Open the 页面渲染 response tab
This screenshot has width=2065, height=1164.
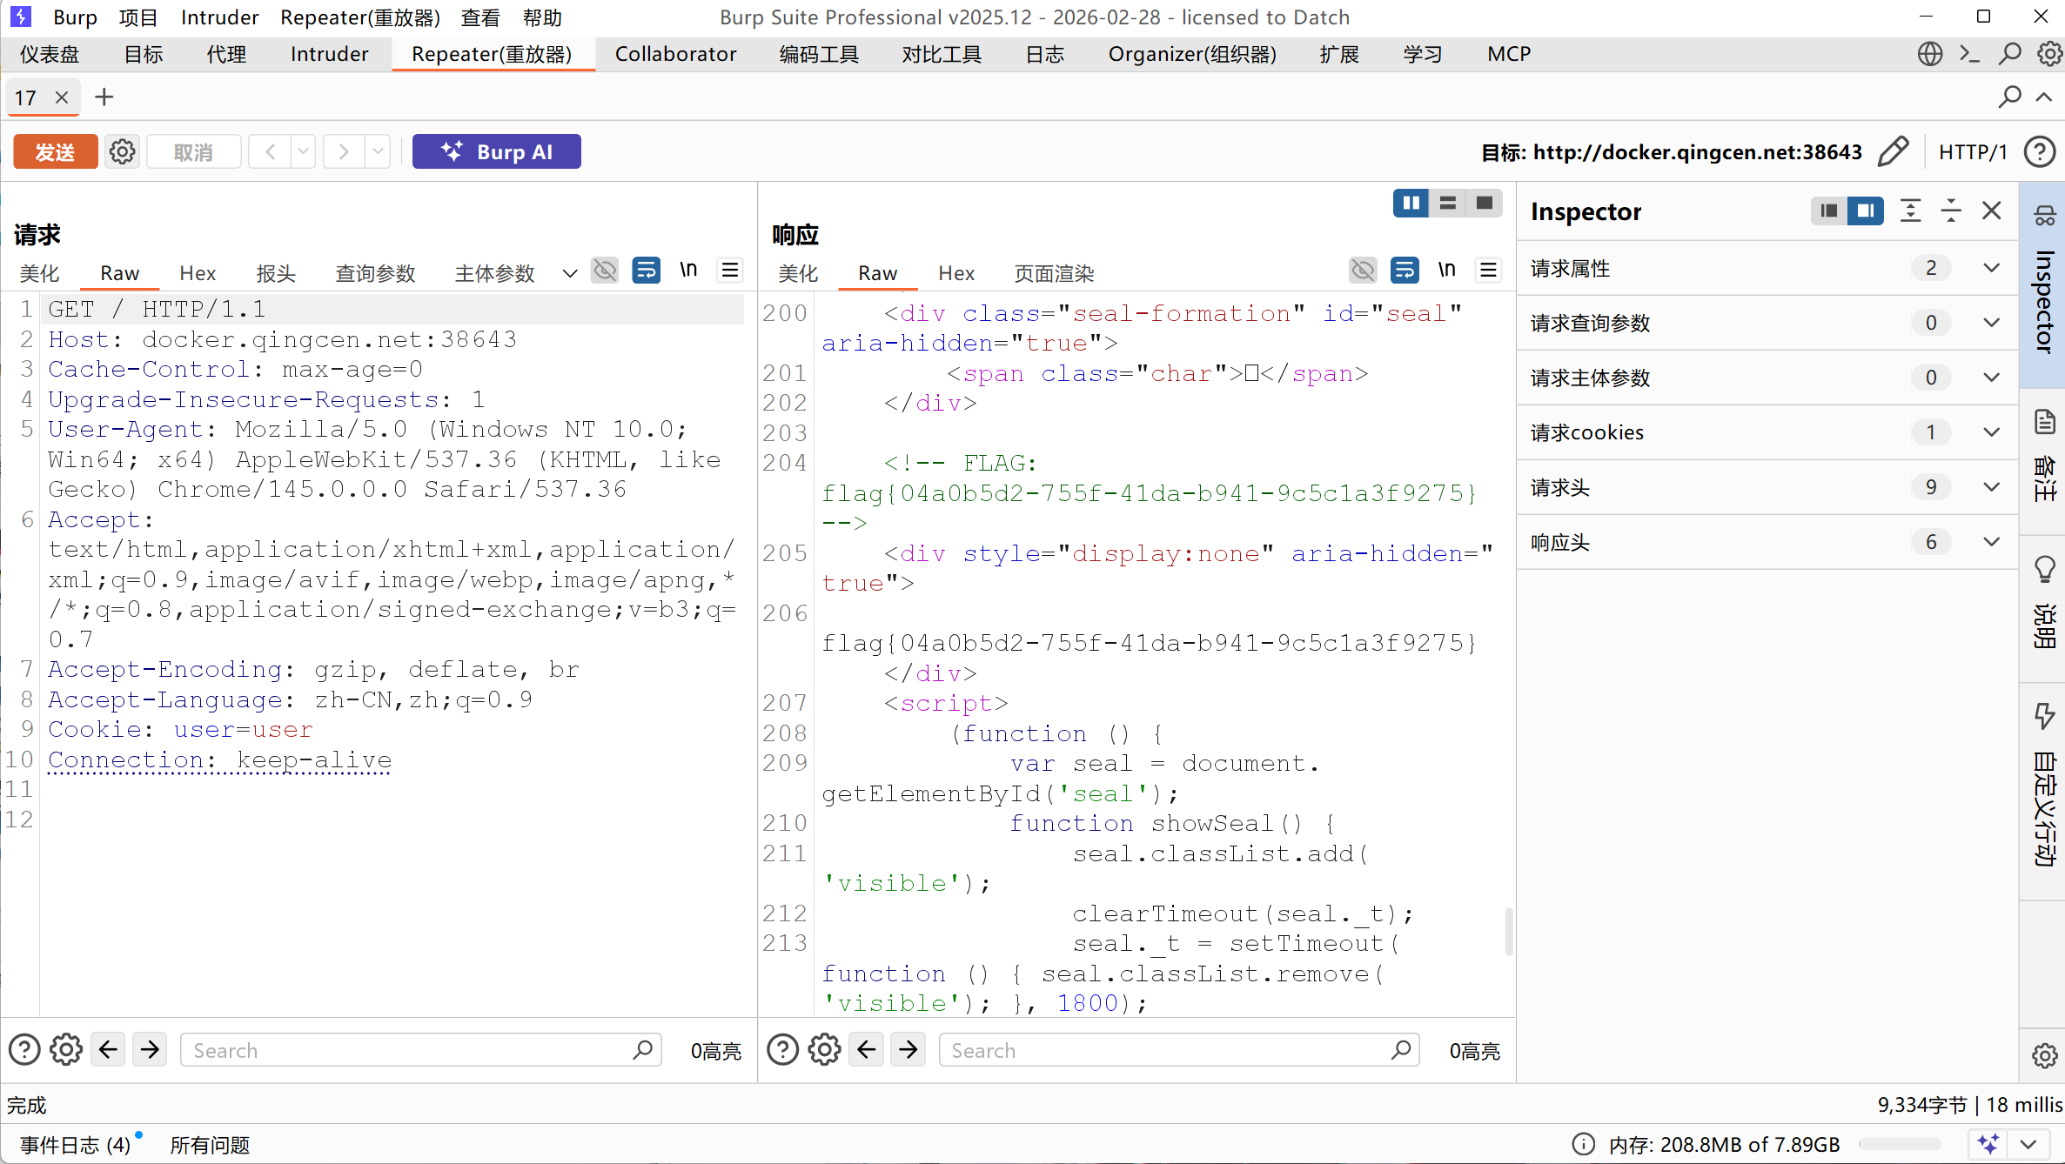pyautogui.click(x=1053, y=273)
